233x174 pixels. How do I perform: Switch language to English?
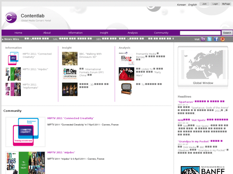[x=192, y=5]
